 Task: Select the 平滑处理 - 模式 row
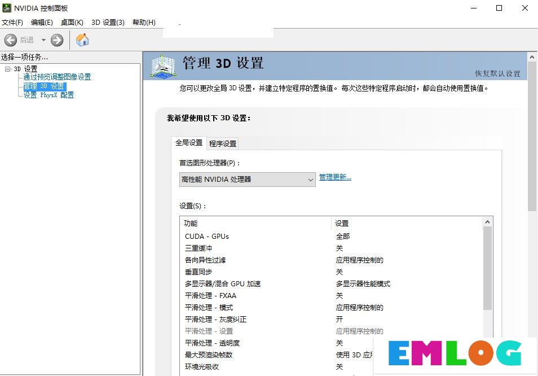pyautogui.click(x=331, y=307)
